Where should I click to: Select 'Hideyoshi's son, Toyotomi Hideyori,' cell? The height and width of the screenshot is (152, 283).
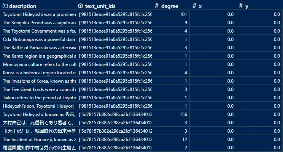(38, 106)
